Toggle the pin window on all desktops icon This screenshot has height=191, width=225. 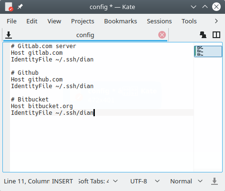click(x=20, y=7)
